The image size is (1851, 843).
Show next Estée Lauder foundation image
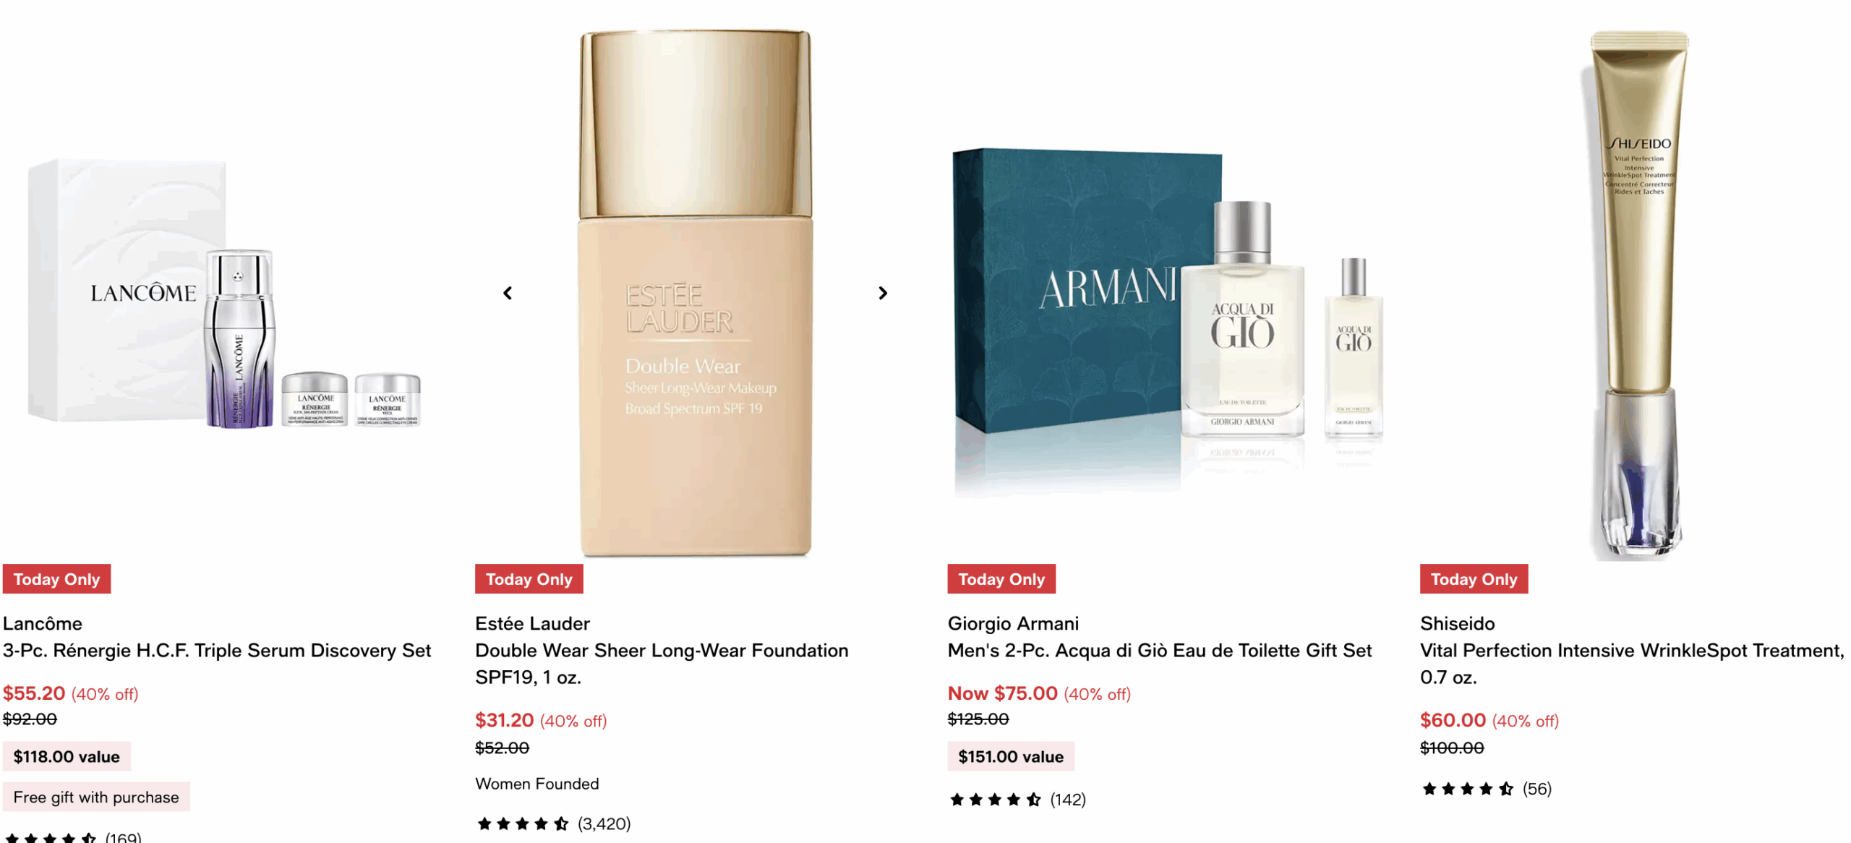(882, 293)
